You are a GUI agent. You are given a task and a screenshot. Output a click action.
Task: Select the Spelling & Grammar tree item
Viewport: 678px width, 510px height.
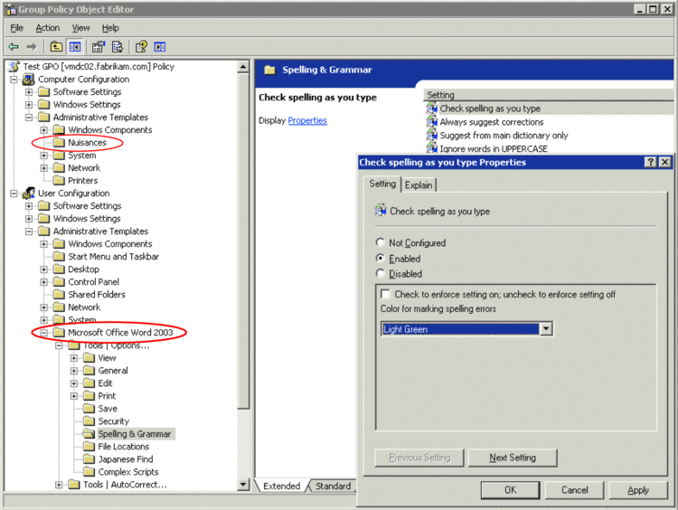tap(135, 434)
